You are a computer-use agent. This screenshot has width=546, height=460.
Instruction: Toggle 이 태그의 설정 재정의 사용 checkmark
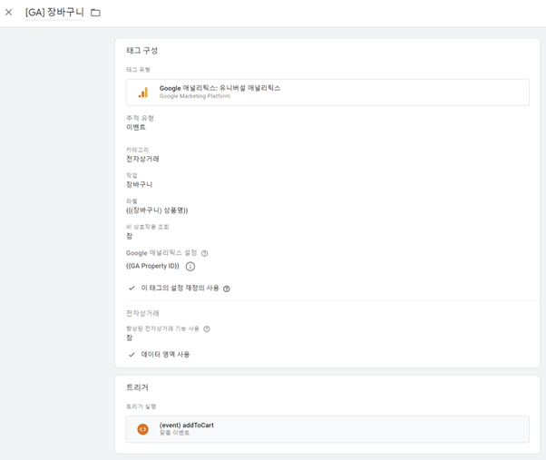pyautogui.click(x=132, y=288)
